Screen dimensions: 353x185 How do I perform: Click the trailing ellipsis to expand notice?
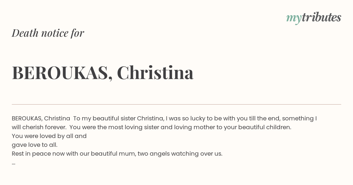(14, 163)
